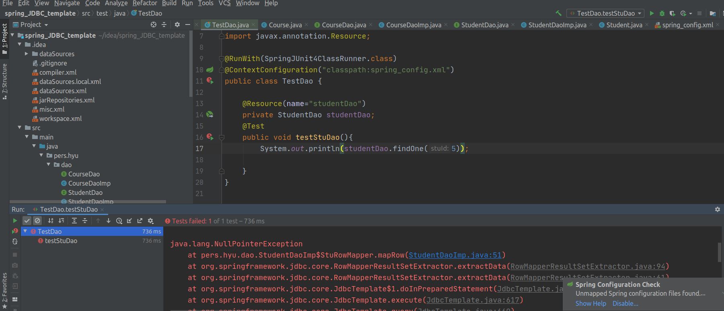Click Show Help in Spring notification
The height and width of the screenshot is (311, 724).
tap(591, 303)
